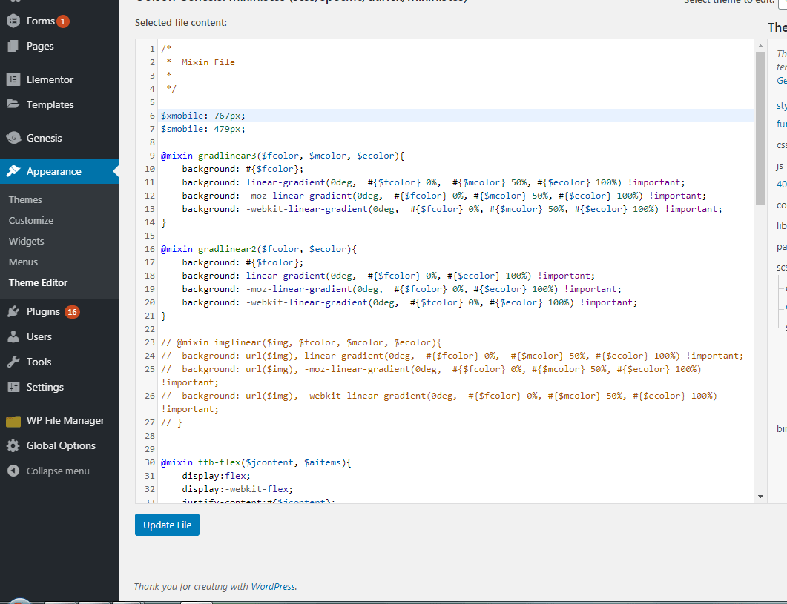Click the Settings sliders icon
Screen dimensions: 787x604
click(x=13, y=387)
